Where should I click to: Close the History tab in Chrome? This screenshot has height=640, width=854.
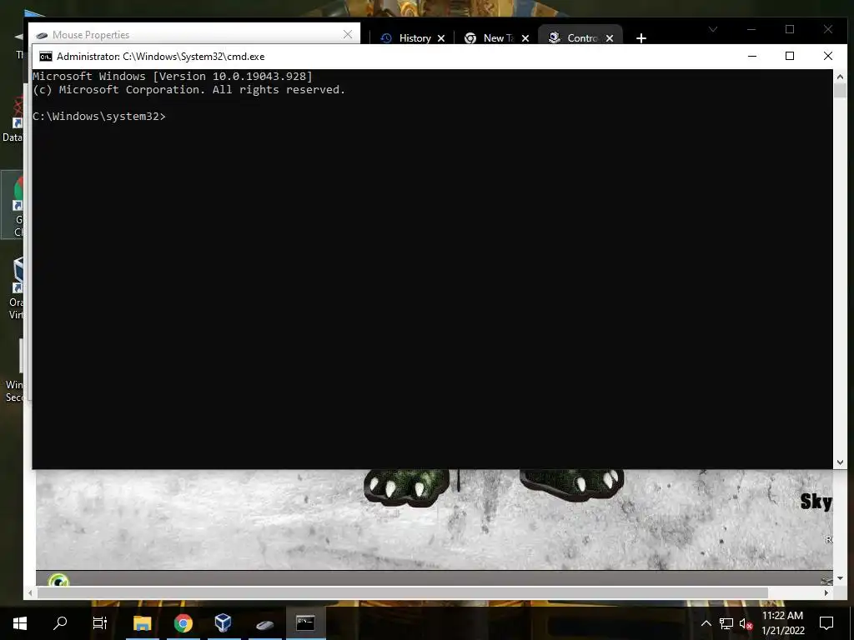click(441, 38)
